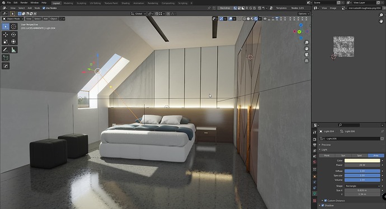The height and width of the screenshot is (209, 386).
Task: Set light type to Point
Action: [x=327, y=156]
